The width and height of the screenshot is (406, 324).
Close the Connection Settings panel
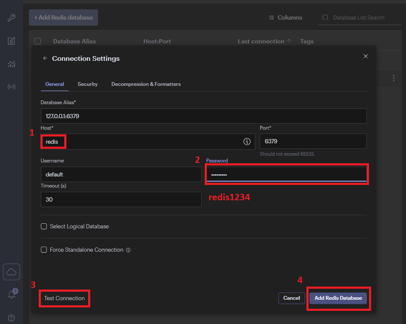click(365, 56)
